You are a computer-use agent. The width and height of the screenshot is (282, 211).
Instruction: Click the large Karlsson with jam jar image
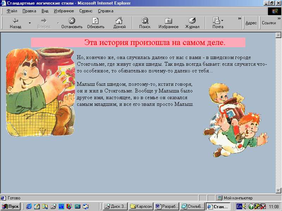pos(41,92)
